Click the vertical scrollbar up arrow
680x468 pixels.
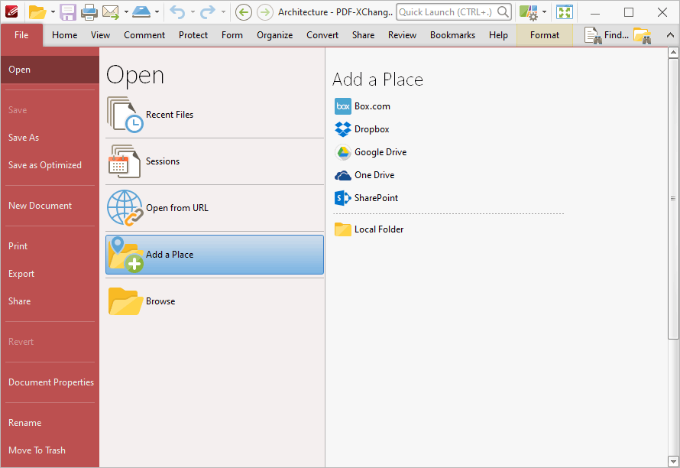[673, 53]
